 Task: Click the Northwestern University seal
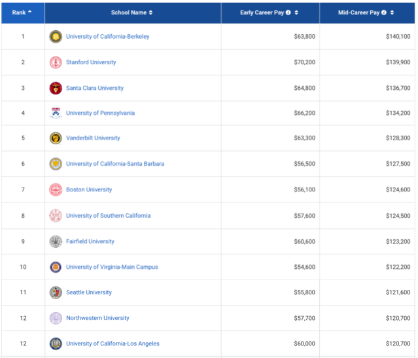pyautogui.click(x=56, y=318)
